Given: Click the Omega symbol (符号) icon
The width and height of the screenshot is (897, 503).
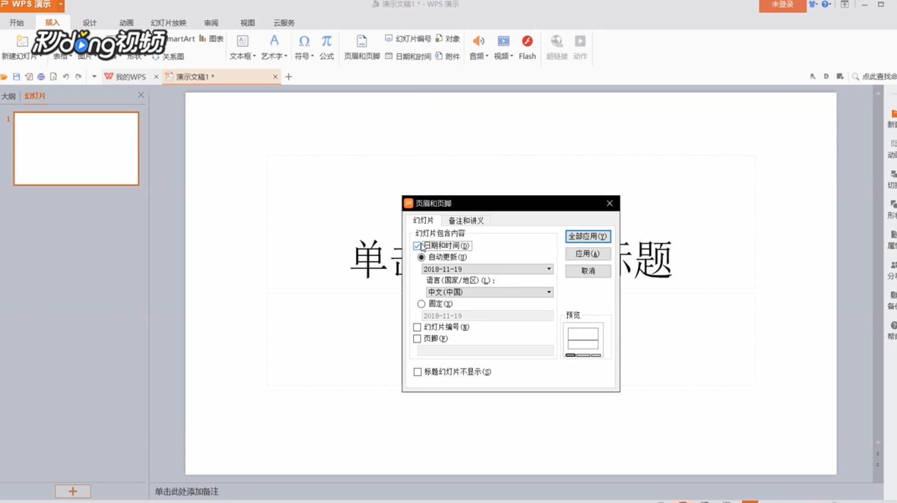Looking at the screenshot, I should tap(304, 41).
